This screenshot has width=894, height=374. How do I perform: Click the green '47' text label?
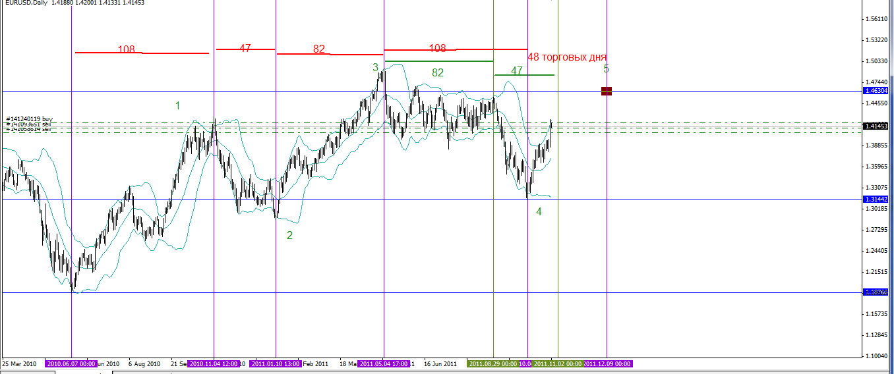(517, 70)
